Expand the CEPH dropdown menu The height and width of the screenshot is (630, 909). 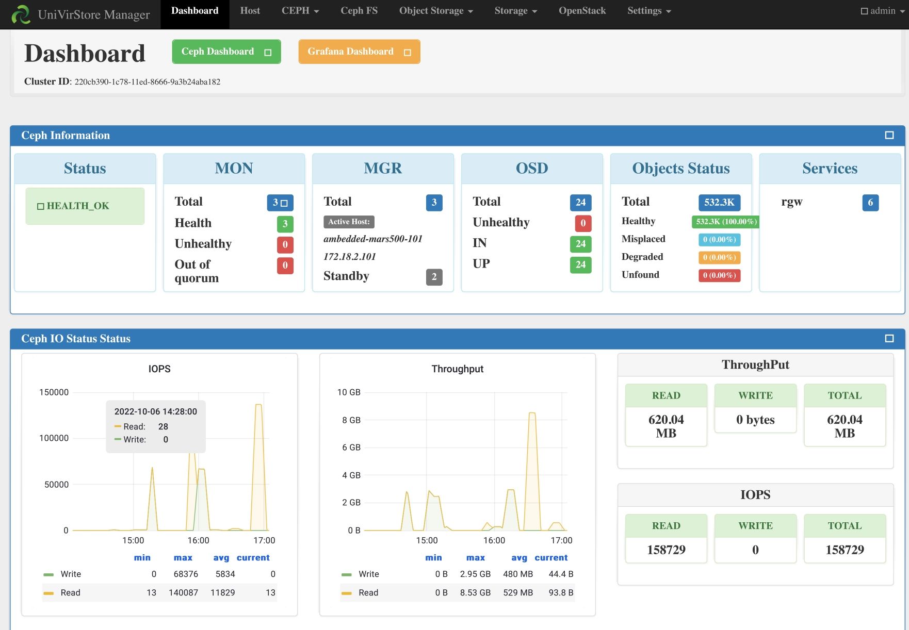coord(300,11)
